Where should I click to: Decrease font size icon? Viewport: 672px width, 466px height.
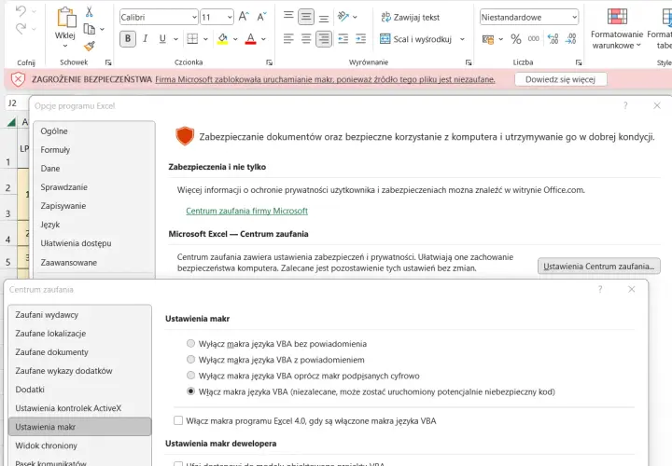pos(261,17)
